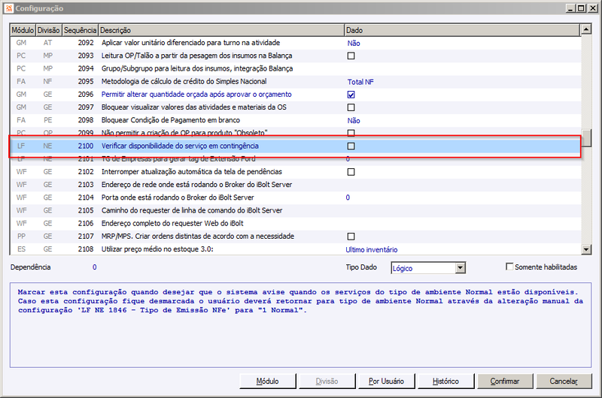Click the Confirmar button
602x398 pixels.
(505, 381)
